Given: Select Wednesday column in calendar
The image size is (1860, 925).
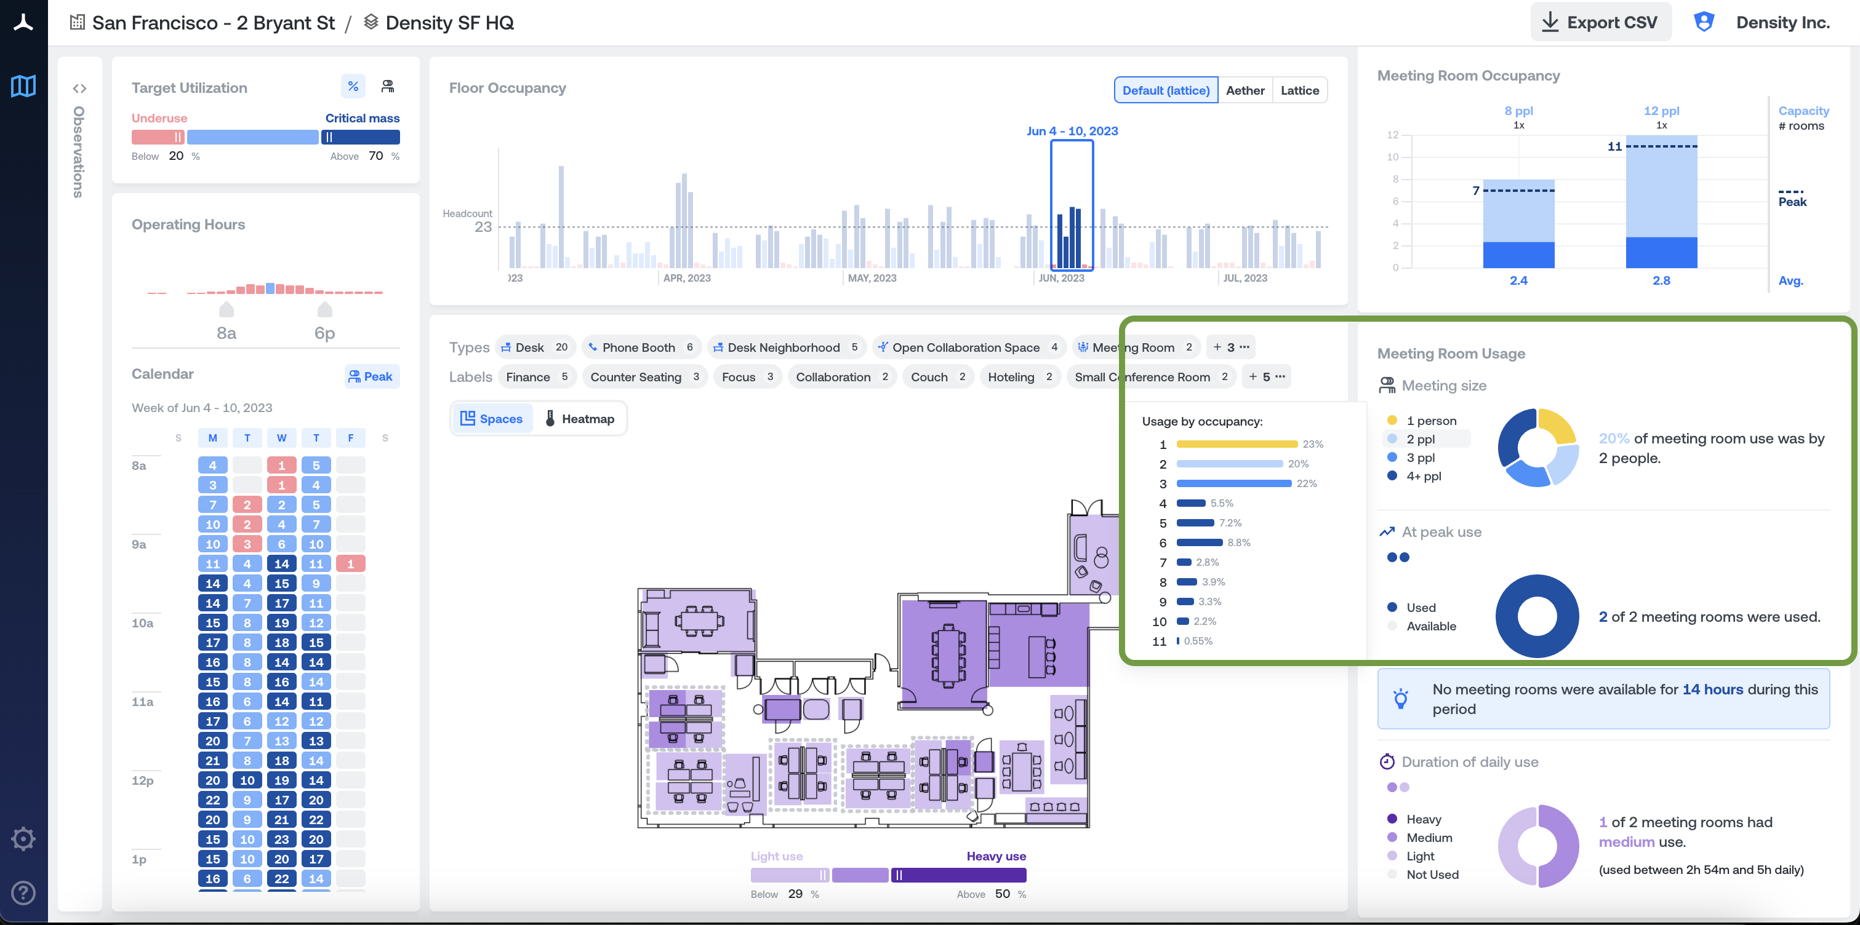Looking at the screenshot, I should [x=282, y=437].
